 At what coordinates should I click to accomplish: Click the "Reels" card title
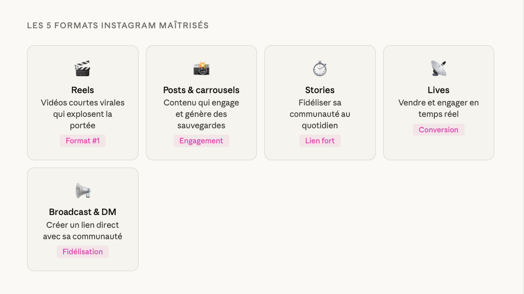point(83,90)
